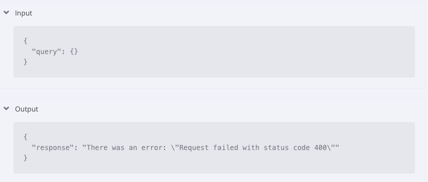Click the Input section heading label
This screenshot has height=182, width=428.
point(23,13)
